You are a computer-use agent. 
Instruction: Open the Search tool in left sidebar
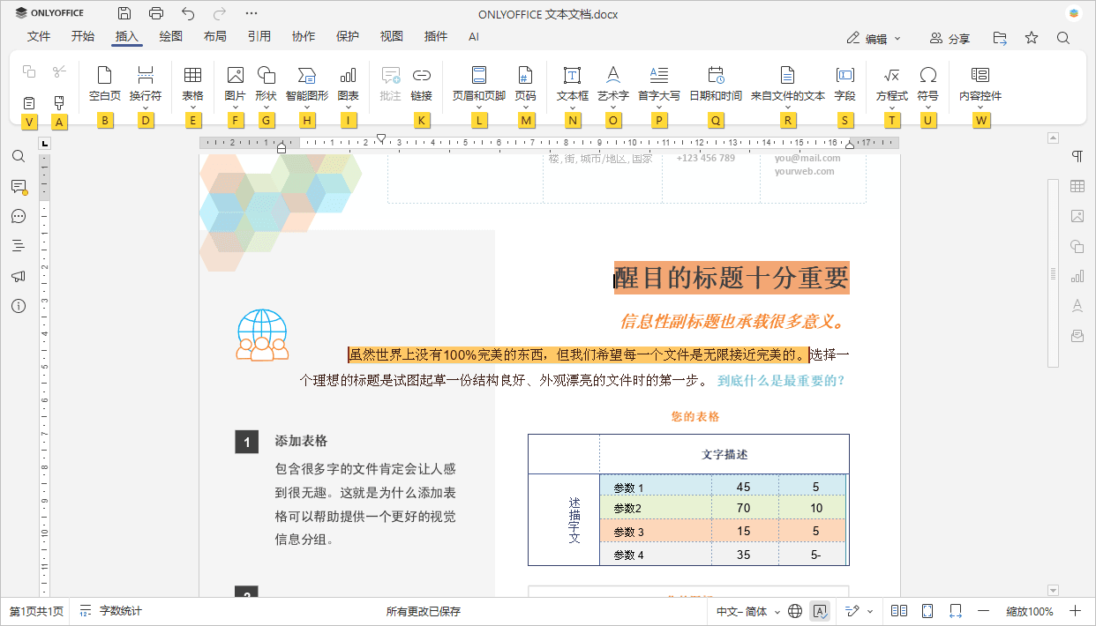[x=19, y=156]
